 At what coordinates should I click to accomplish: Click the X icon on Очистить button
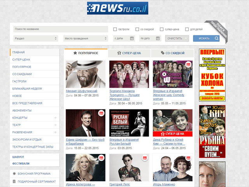coord(186,39)
